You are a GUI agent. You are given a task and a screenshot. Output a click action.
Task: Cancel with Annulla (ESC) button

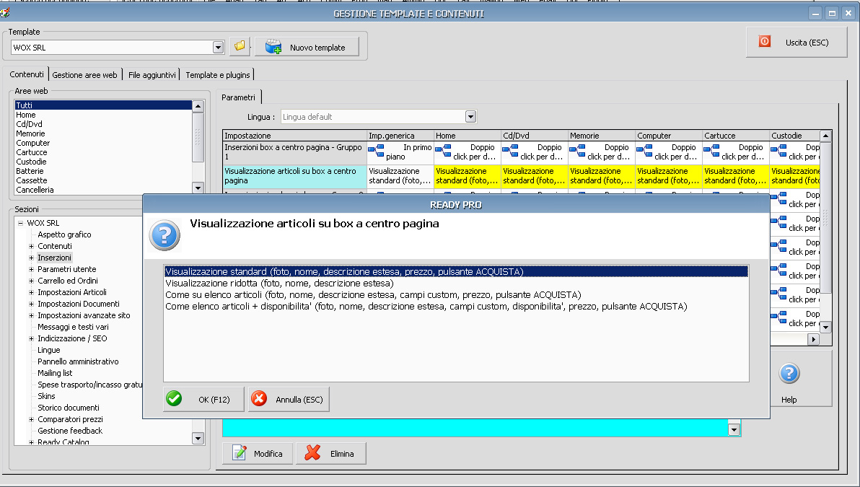point(289,399)
